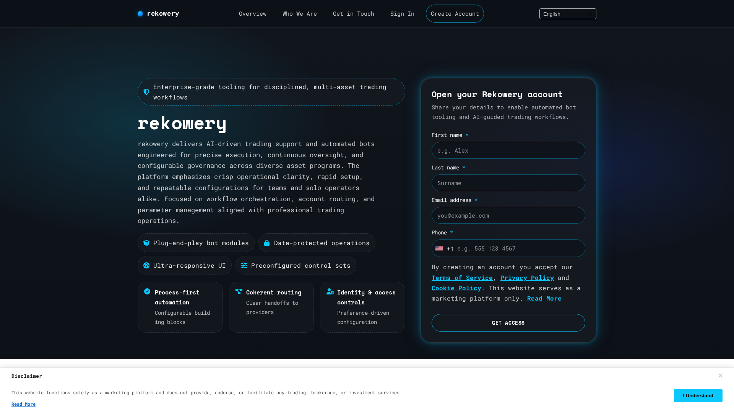Click the chip icon for Plug-and-play bot modules
Viewport: 734px width, 413px height.
(x=146, y=243)
